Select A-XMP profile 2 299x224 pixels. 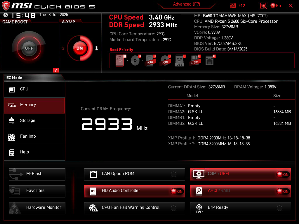(63, 48)
